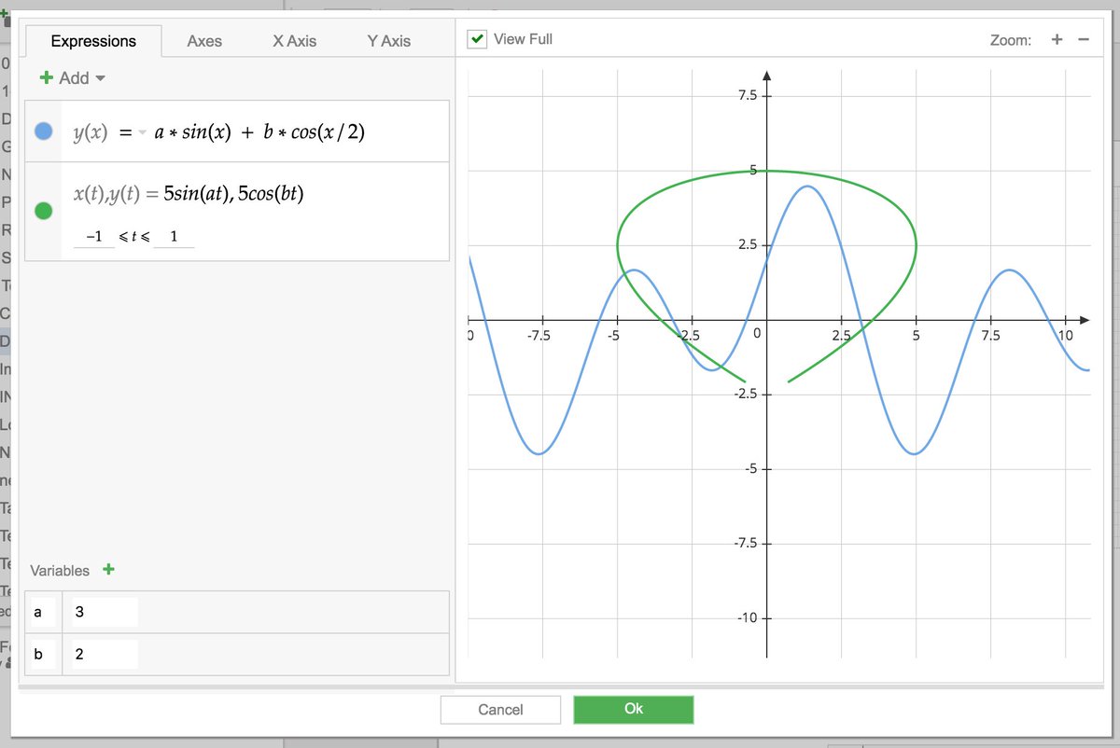1120x748 pixels.
Task: Click the green plus Add icon
Action: [x=47, y=77]
